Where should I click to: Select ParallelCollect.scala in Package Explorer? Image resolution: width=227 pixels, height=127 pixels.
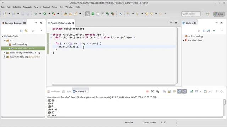point(23,48)
